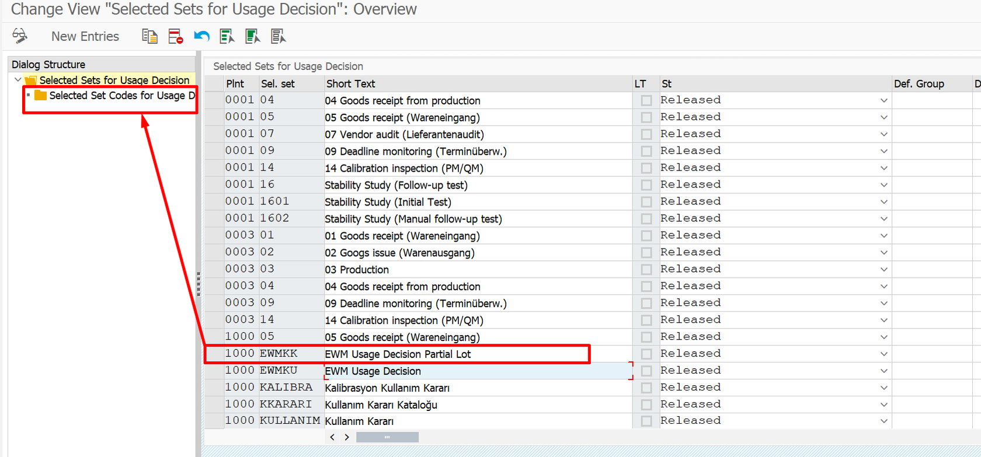Click short text 09 Deadline monitoring in plant 0003
The height and width of the screenshot is (457, 981).
tap(416, 303)
